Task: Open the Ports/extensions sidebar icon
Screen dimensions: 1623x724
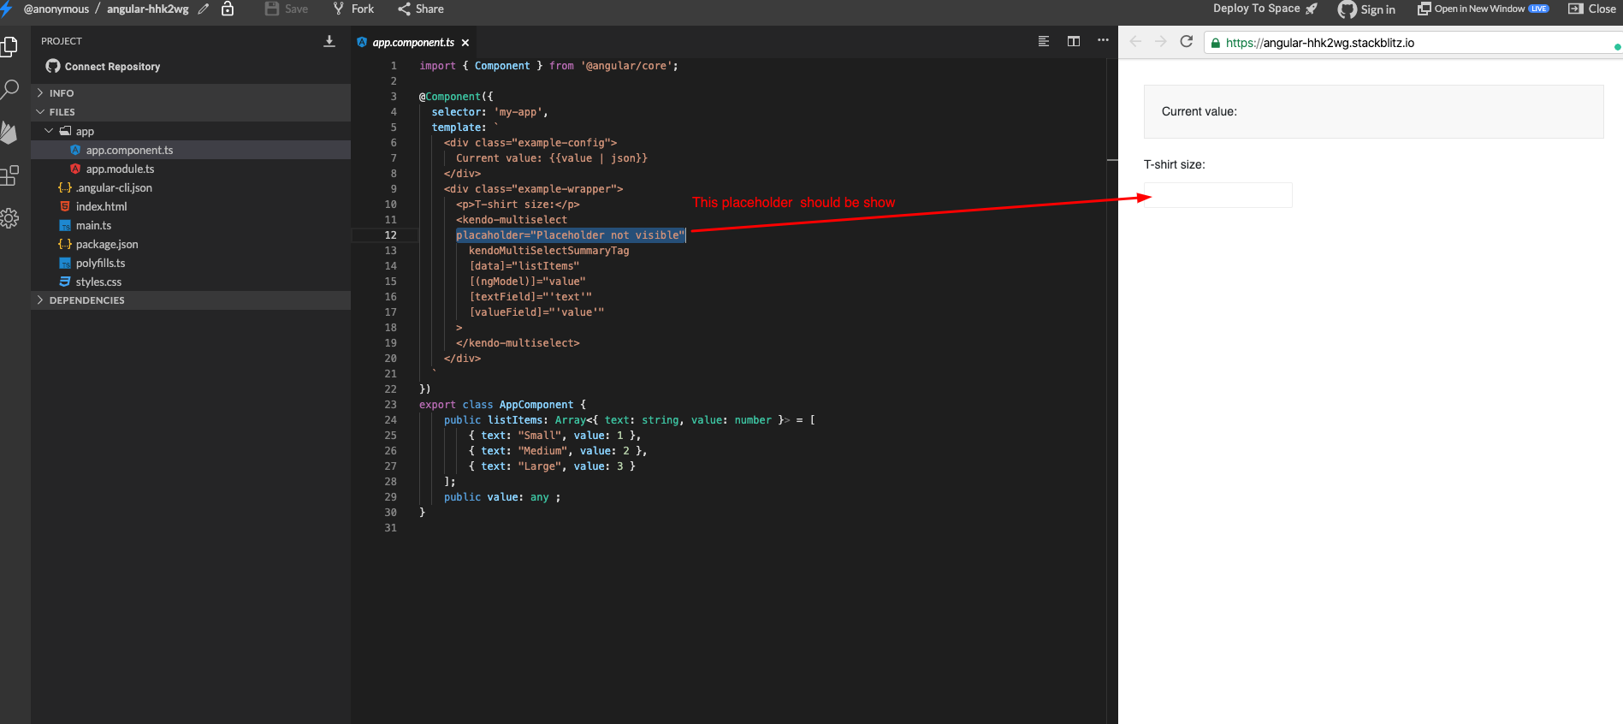Action: pos(9,175)
